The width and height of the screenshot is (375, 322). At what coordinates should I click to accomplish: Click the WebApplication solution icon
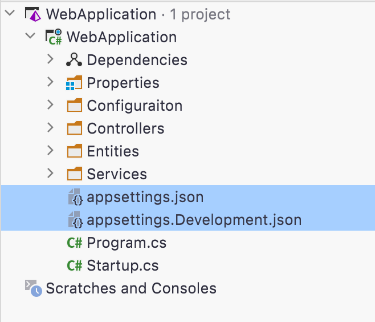[33, 14]
